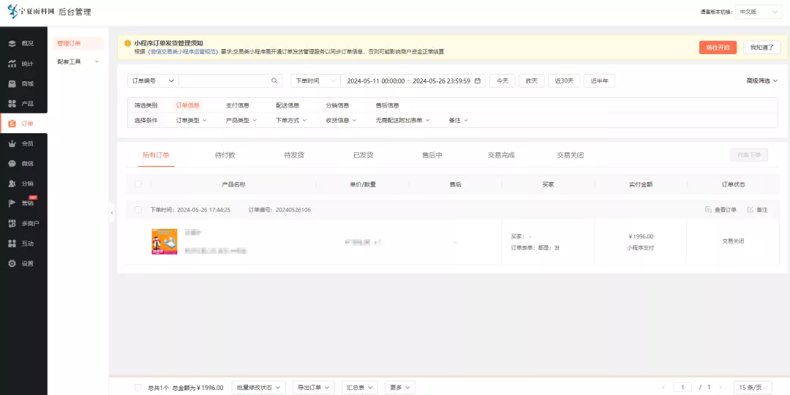
Task: Open the 下单时间 time type dropdown
Action: [315, 80]
